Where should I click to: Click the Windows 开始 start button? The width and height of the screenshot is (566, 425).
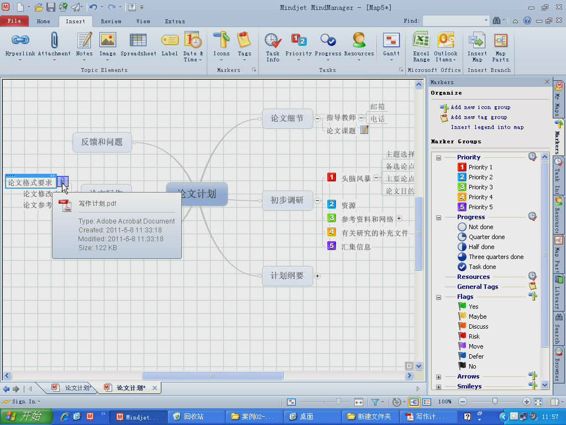(26, 416)
